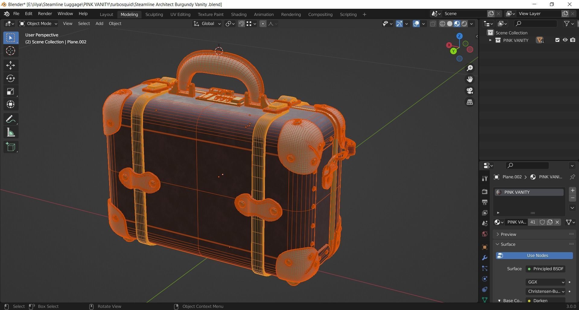
Task: Select the Move tool
Action: point(11,65)
